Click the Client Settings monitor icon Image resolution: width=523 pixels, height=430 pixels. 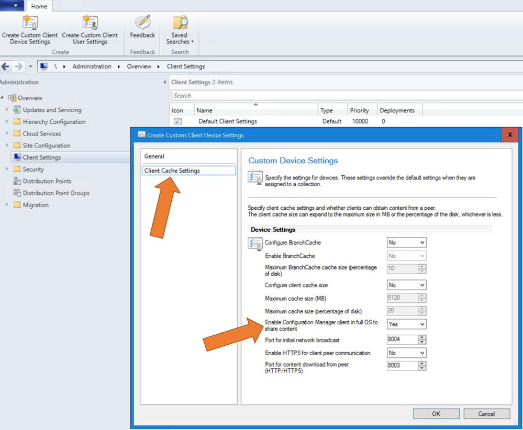click(18, 157)
